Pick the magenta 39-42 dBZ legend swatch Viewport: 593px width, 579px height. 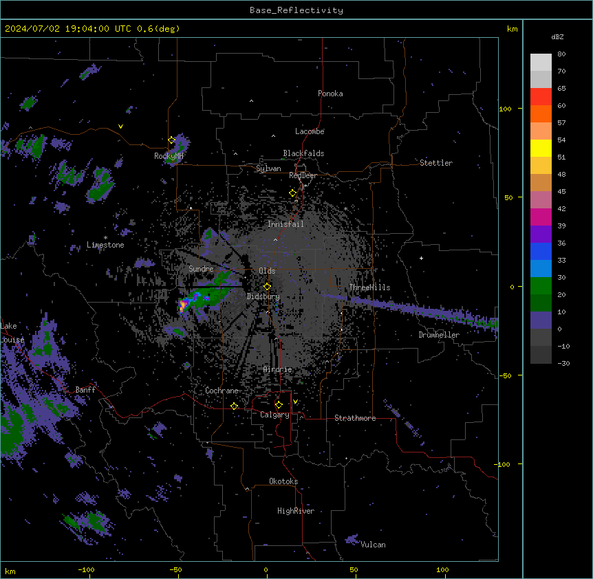(x=541, y=217)
